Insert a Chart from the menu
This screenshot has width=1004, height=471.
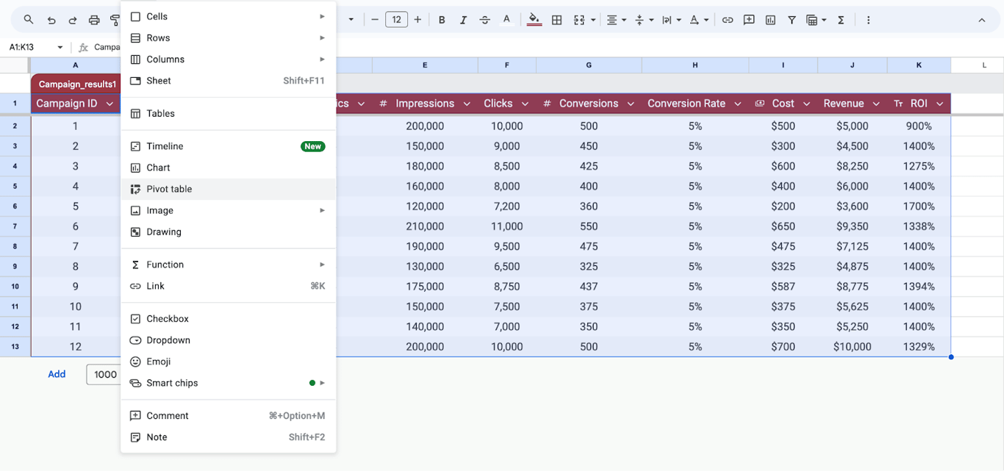pos(228,168)
